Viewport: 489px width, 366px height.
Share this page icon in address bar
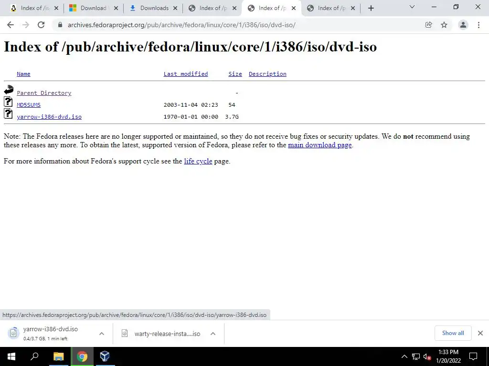pos(428,25)
